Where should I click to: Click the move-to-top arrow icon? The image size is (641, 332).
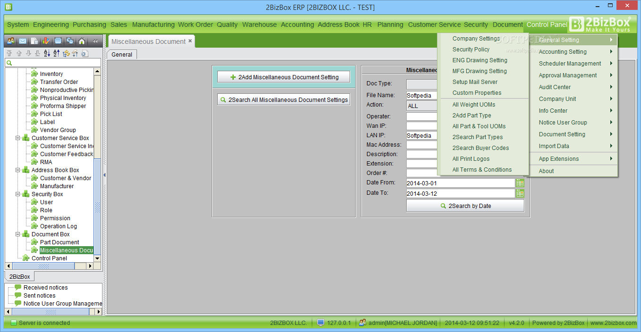point(9,53)
